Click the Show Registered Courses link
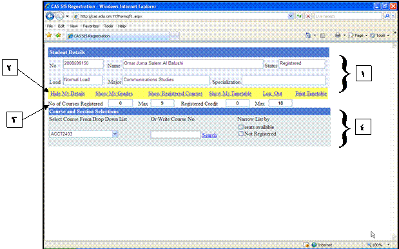 175,94
